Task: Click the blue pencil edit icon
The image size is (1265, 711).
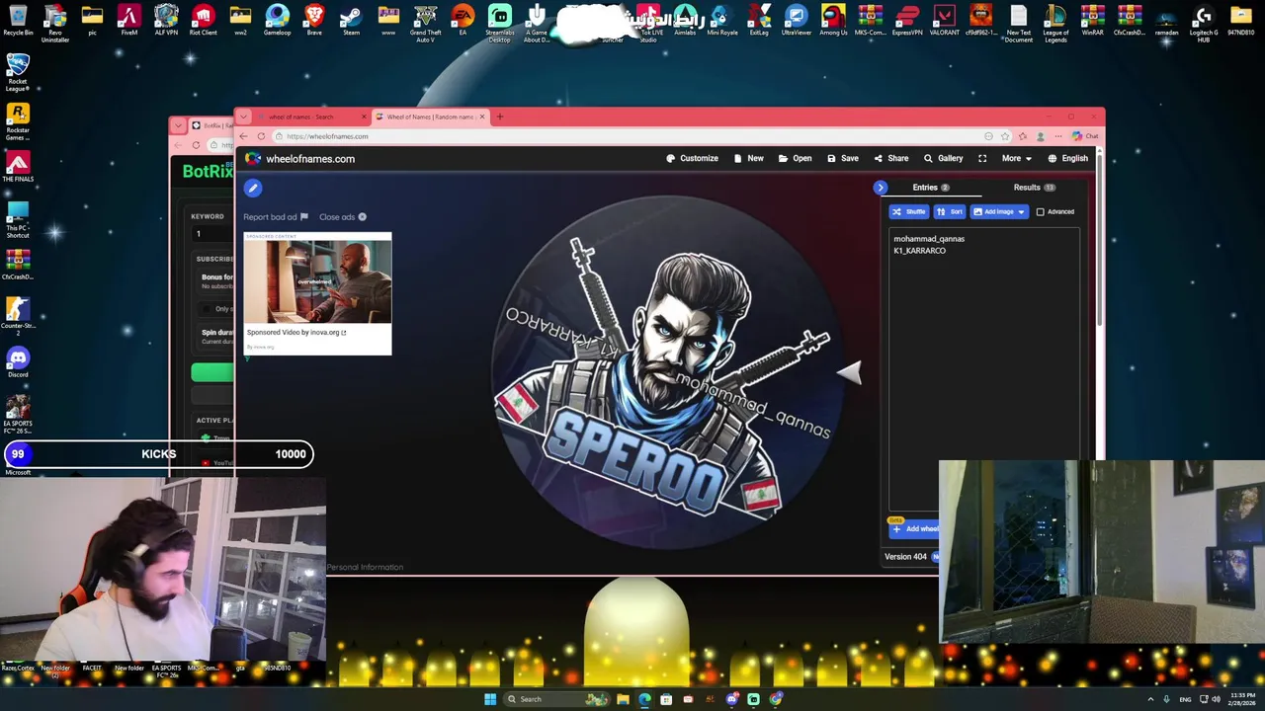Action: tap(253, 188)
